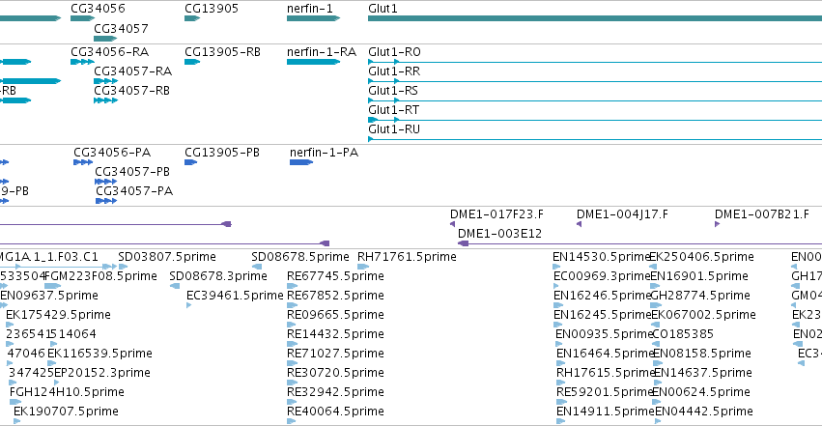This screenshot has width=822, height=426.
Task: Select the nerfin-1-PA protein glyph
Action: (x=301, y=162)
